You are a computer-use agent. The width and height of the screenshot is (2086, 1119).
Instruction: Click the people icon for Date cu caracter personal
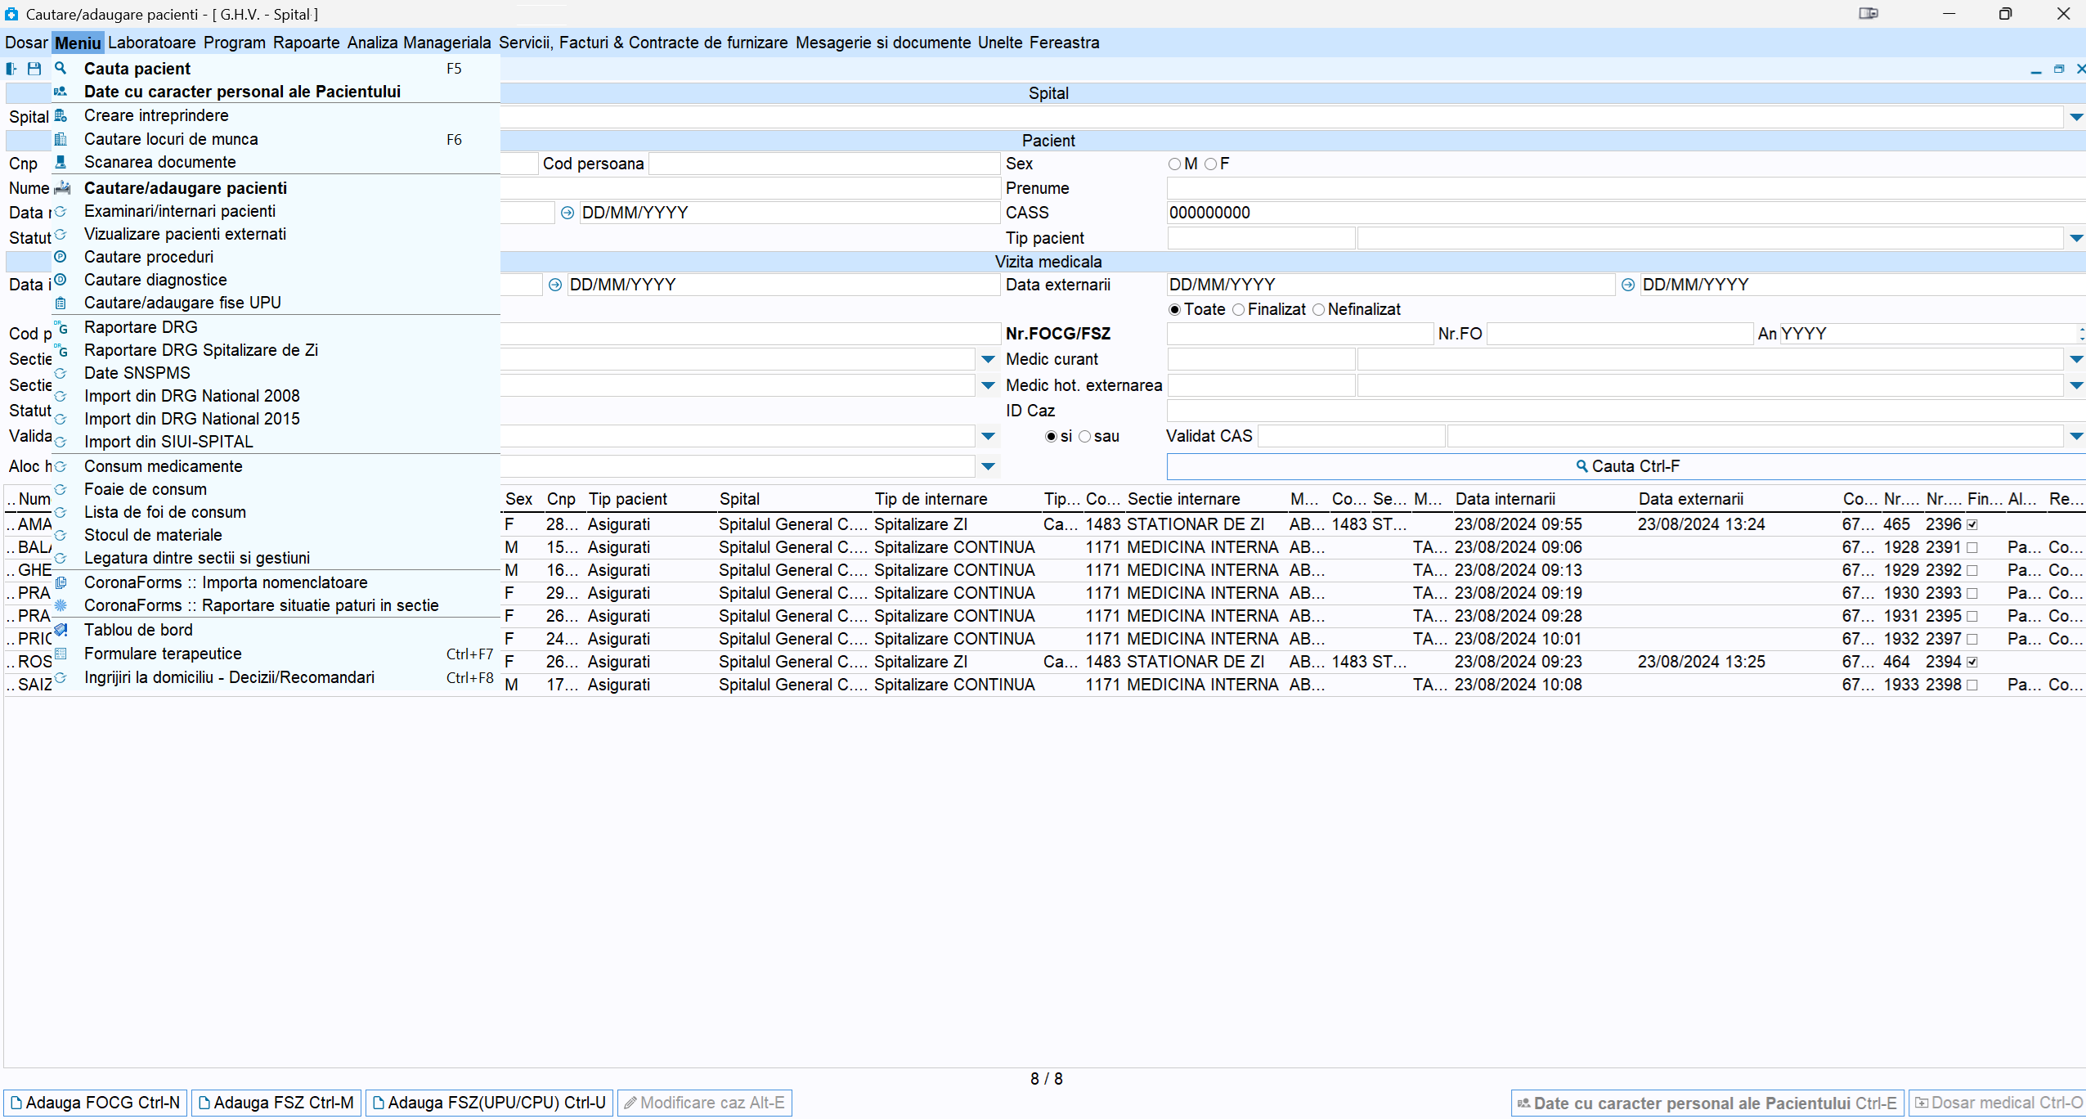(61, 92)
